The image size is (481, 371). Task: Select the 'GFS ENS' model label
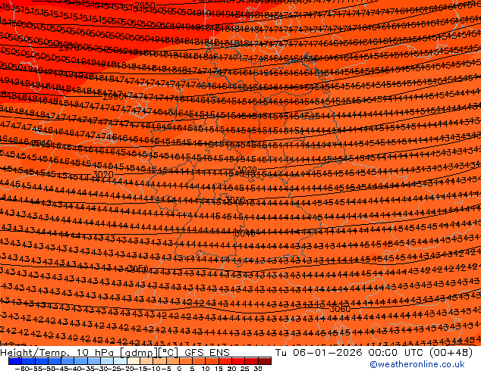(207, 353)
